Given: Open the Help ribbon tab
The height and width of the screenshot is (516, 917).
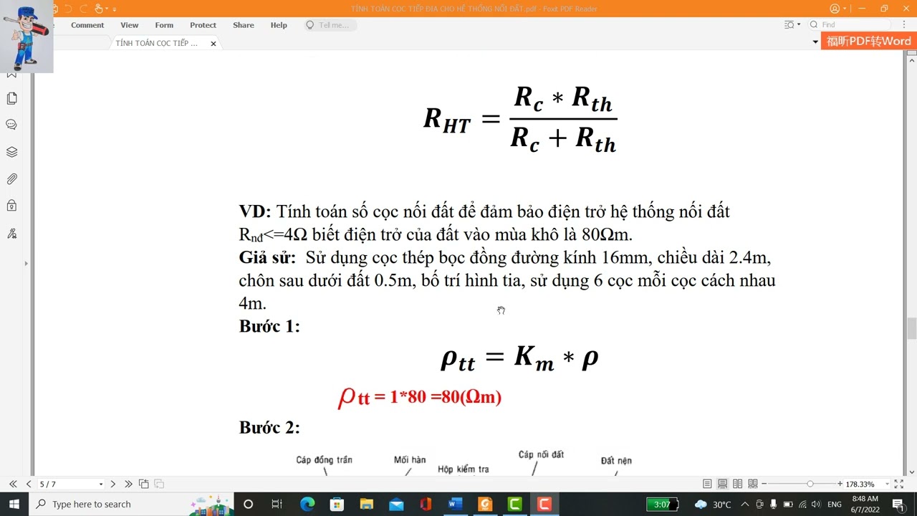Looking at the screenshot, I should pos(279,25).
